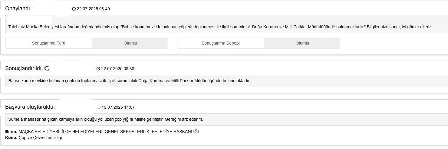This screenshot has height=149, width=448.
Task: Select the Başvuru oluşturuldu heading
Action: tap(30, 107)
